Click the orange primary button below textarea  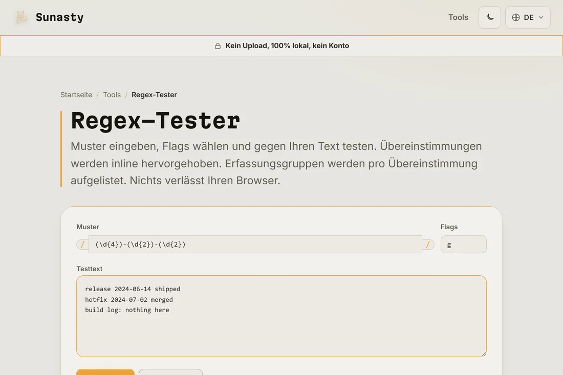click(x=105, y=372)
